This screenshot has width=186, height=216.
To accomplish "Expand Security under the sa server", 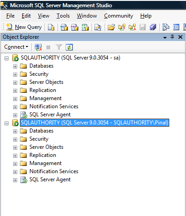I will click(x=15, y=74).
